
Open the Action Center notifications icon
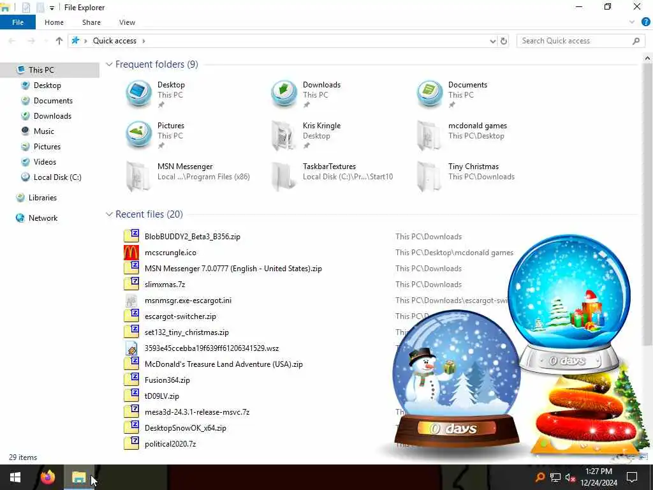coord(632,477)
